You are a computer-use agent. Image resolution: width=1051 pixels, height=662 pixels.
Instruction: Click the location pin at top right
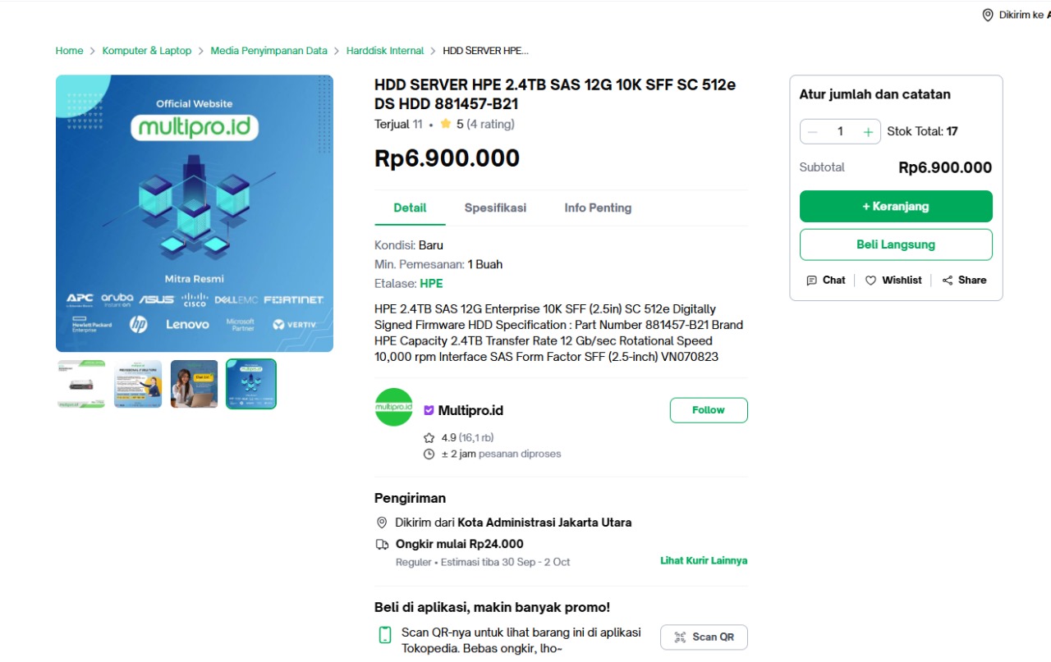click(988, 15)
